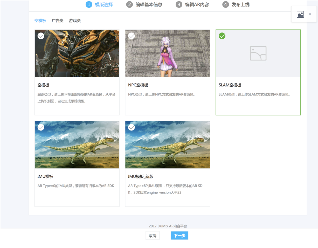
Task: Go to step 3 编辑AR内容
Action: (192, 4)
